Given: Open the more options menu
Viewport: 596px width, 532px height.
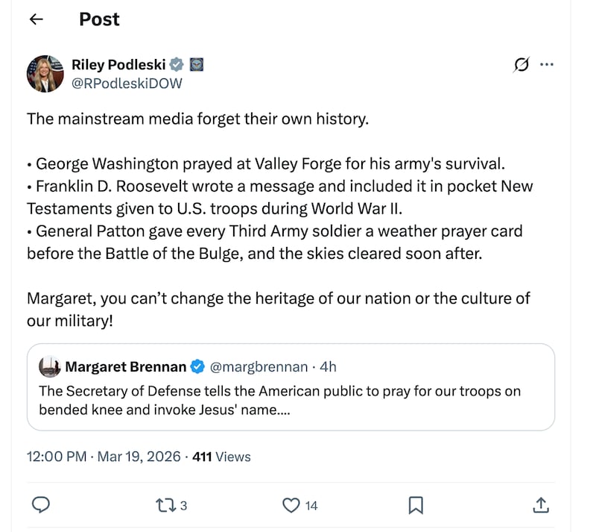Looking at the screenshot, I should [548, 65].
